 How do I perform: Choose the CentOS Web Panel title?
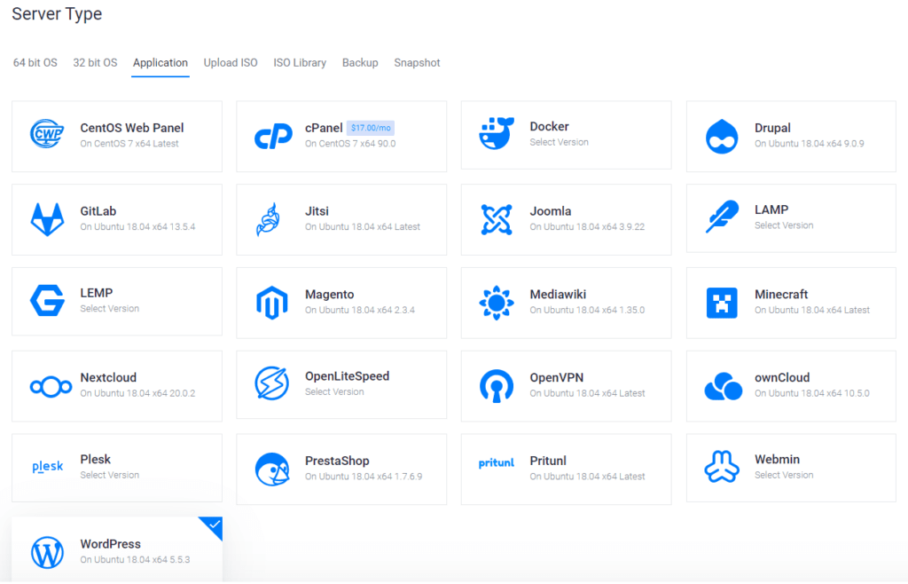[132, 128]
